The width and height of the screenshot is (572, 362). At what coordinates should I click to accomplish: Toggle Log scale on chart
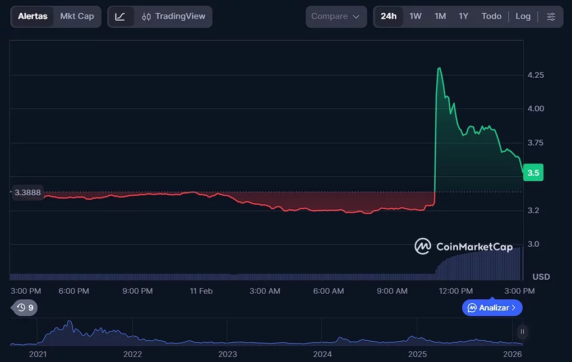pos(523,16)
